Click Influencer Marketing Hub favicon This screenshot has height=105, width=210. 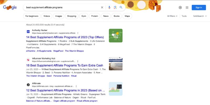(x=28, y=60)
